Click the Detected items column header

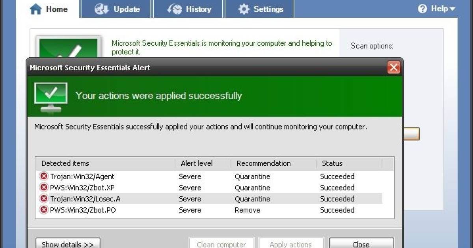click(x=65, y=163)
